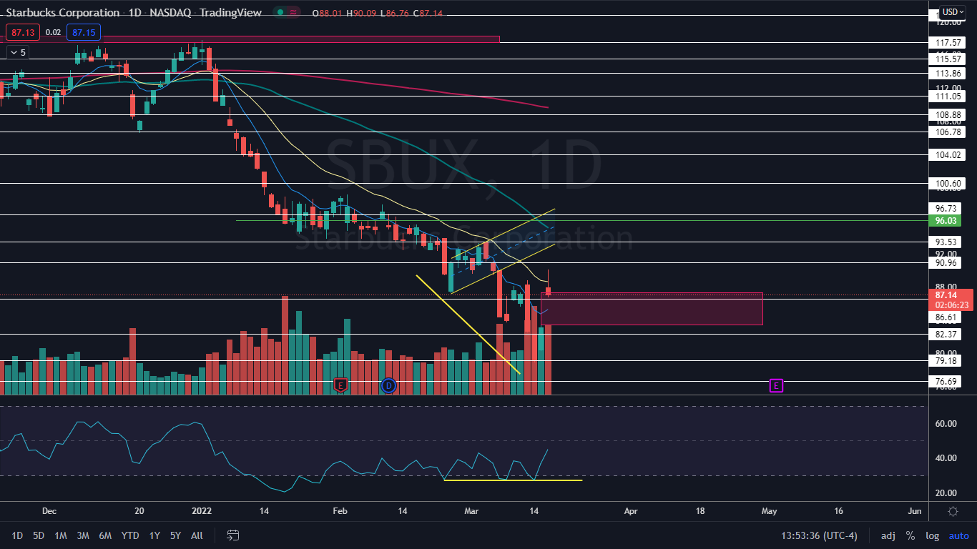Image resolution: width=977 pixels, height=549 pixels.
Task: Click the blue dividend D marker
Action: point(388,385)
